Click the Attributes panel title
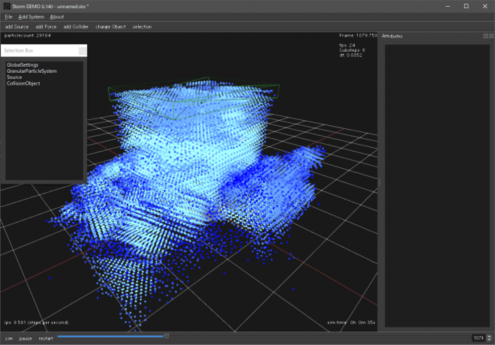Screen dimensions: 495x345 click(392, 36)
